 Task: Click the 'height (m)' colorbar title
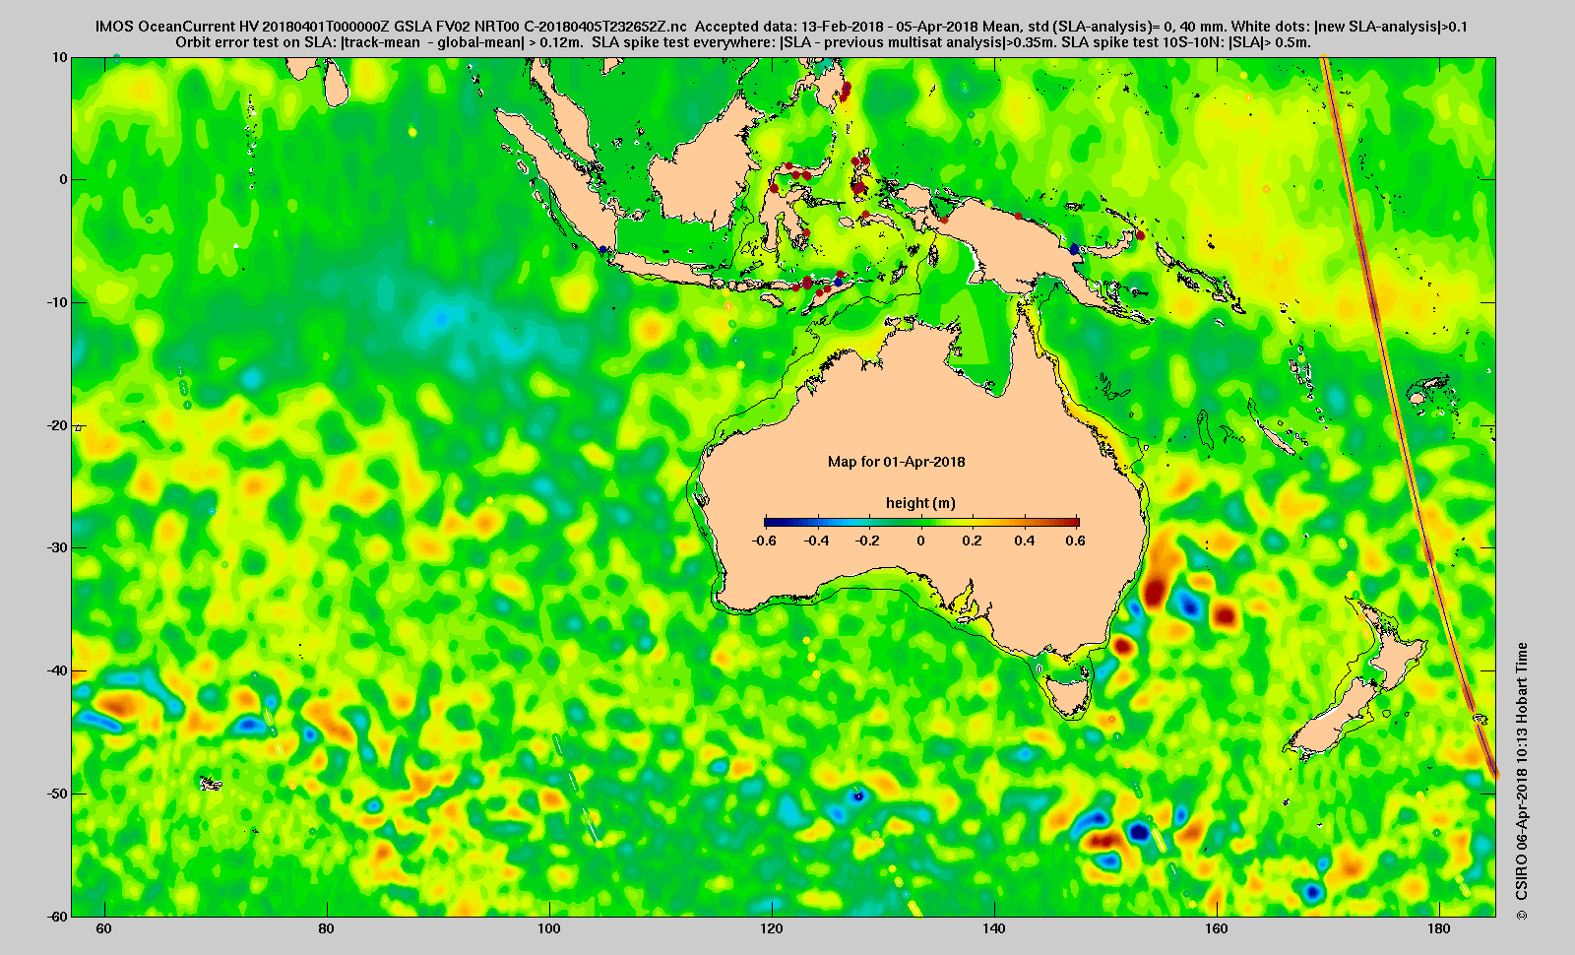[x=920, y=503]
